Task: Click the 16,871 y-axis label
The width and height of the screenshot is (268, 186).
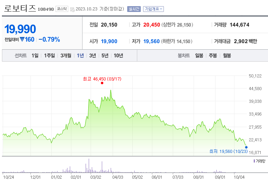Action: pyautogui.click(x=255, y=152)
